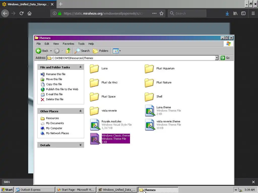Open the View menu
The width and height of the screenshot is (258, 193).
click(56, 44)
